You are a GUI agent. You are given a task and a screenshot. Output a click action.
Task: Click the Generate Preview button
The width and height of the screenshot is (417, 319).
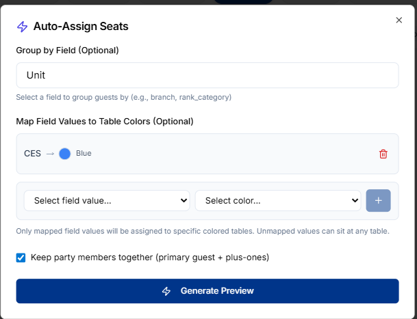coord(207,291)
